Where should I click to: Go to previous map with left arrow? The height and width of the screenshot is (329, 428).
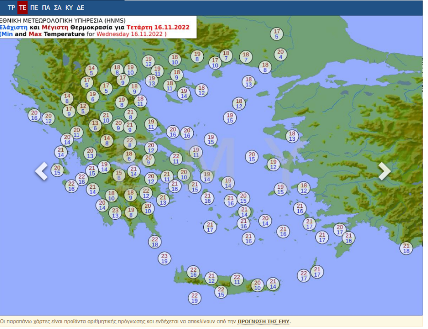(x=41, y=171)
